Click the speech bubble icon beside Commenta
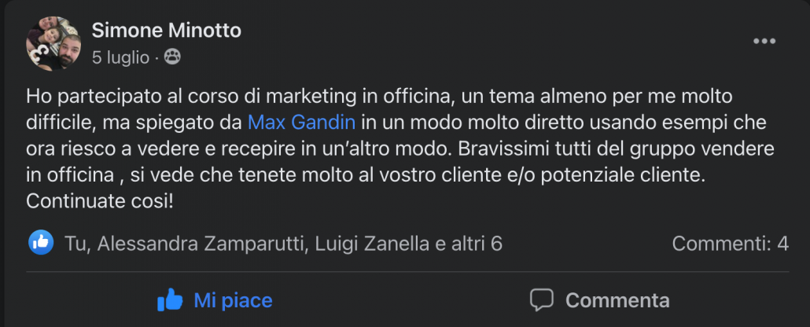 click(542, 299)
